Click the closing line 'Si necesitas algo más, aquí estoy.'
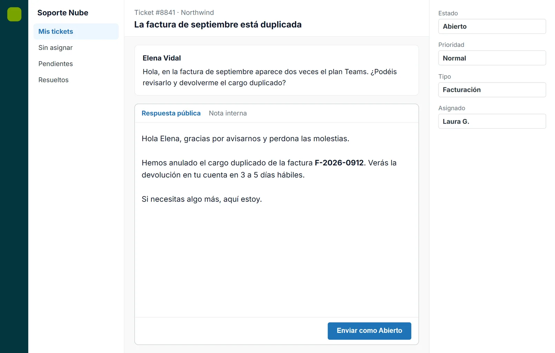 coord(202,199)
